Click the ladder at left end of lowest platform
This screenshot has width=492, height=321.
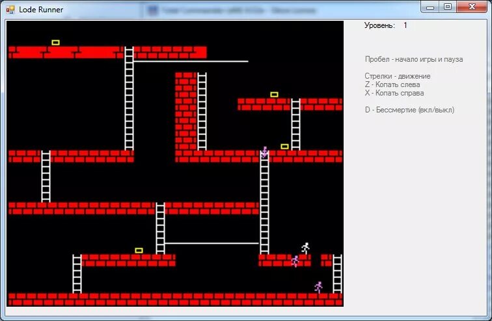tap(77, 274)
